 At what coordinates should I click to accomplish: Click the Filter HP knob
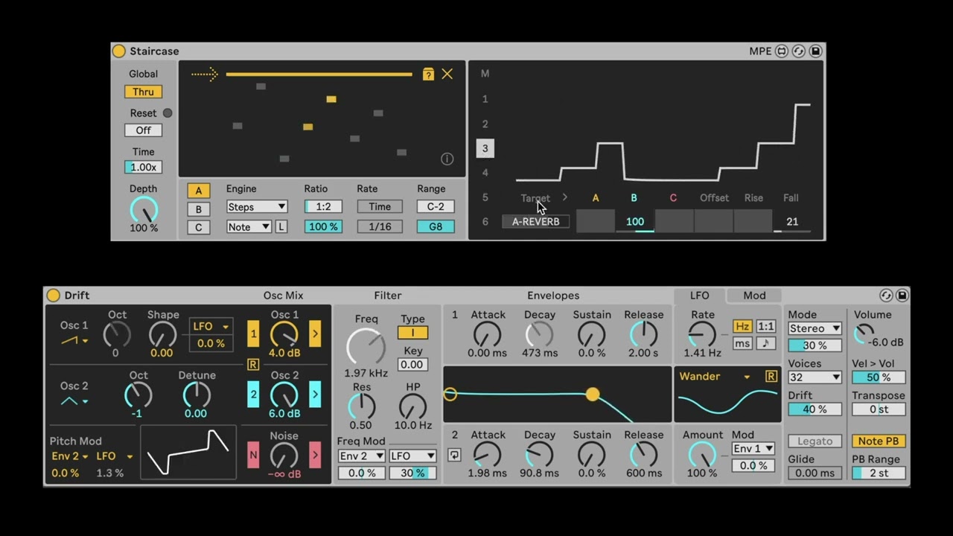coord(412,406)
